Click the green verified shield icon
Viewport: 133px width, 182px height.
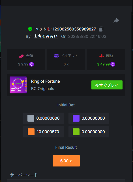(x=30, y=29)
